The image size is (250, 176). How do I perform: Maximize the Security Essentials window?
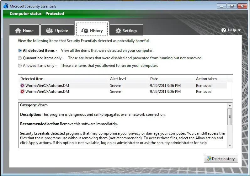pyautogui.click(x=232, y=6)
